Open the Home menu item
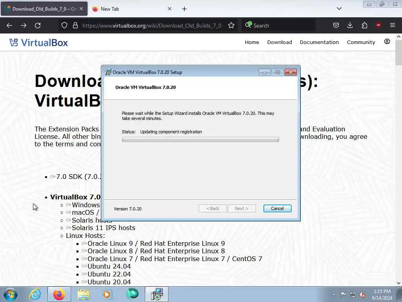402x302 pixels. tap(252, 42)
